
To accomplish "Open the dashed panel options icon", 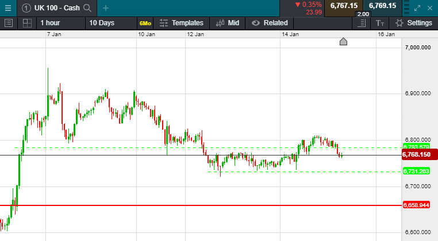I will click(407, 8).
